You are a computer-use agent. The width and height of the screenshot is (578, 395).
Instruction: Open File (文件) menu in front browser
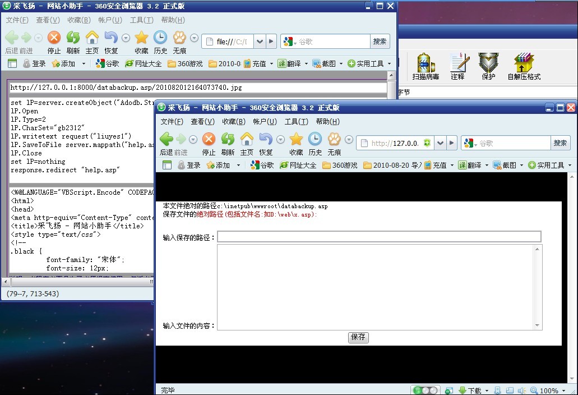(x=172, y=121)
